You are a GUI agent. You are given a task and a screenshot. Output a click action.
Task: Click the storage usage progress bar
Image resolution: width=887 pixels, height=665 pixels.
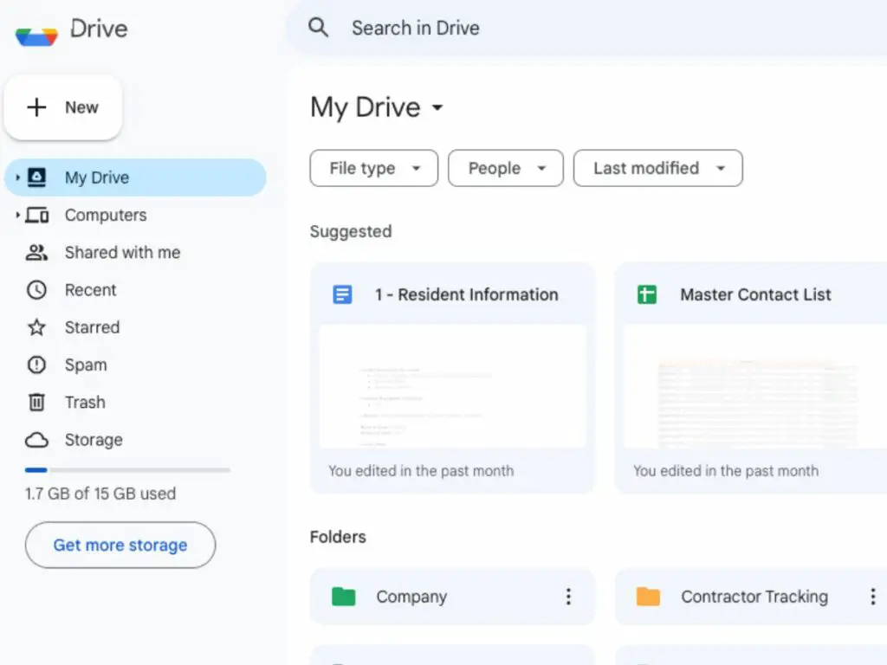point(127,470)
